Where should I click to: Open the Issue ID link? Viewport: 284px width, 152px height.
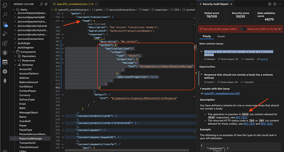(x=264, y=59)
